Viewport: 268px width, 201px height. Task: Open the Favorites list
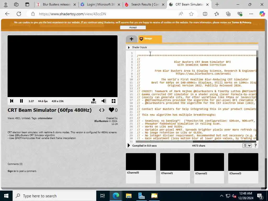(x=216, y=14)
